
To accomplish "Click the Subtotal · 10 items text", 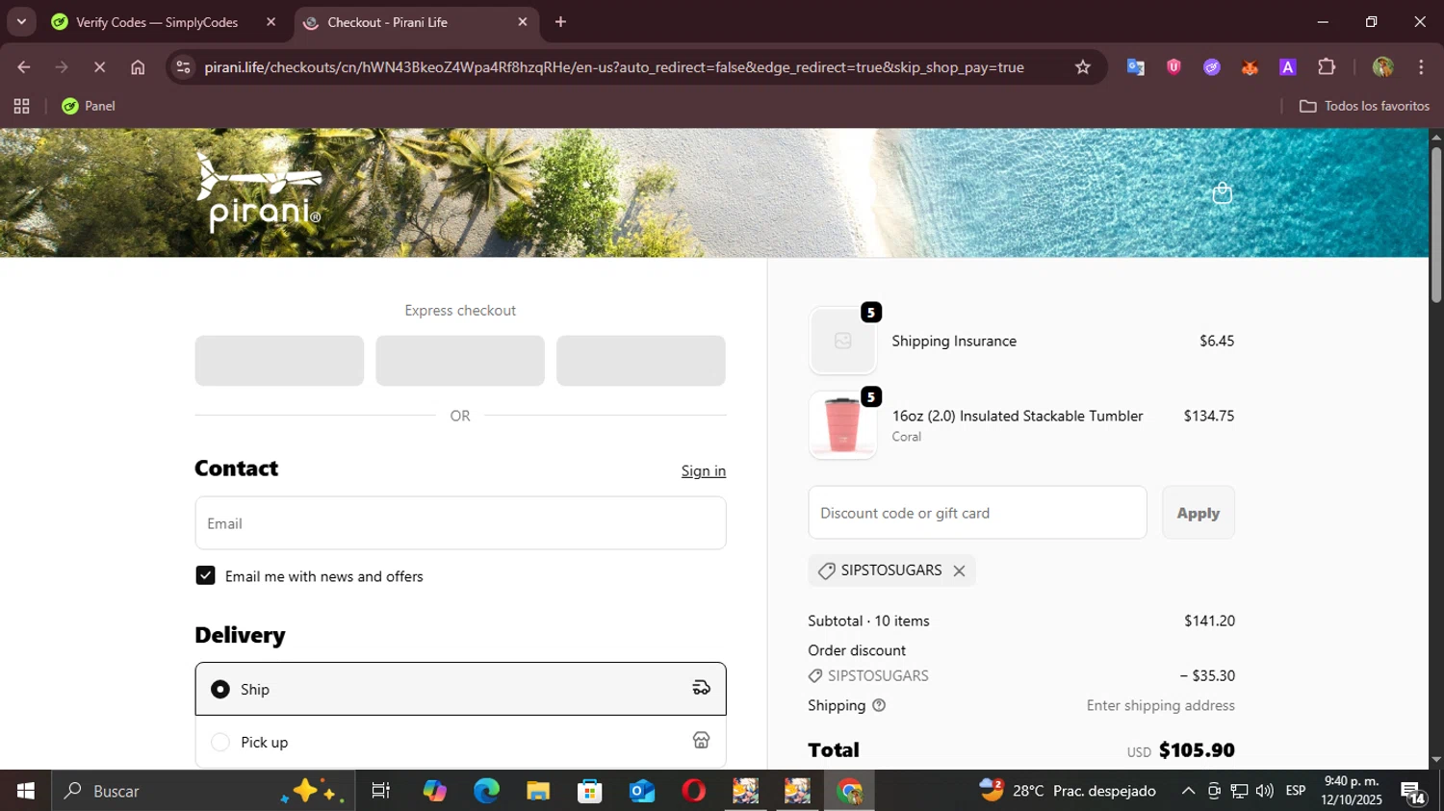I will pyautogui.click(x=868, y=621).
